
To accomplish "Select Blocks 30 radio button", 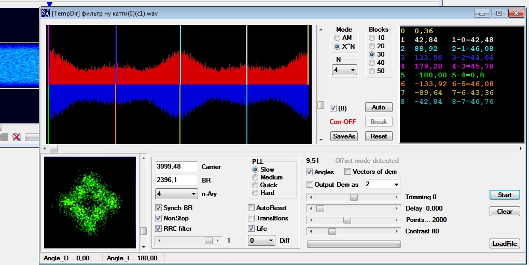I will 372,54.
